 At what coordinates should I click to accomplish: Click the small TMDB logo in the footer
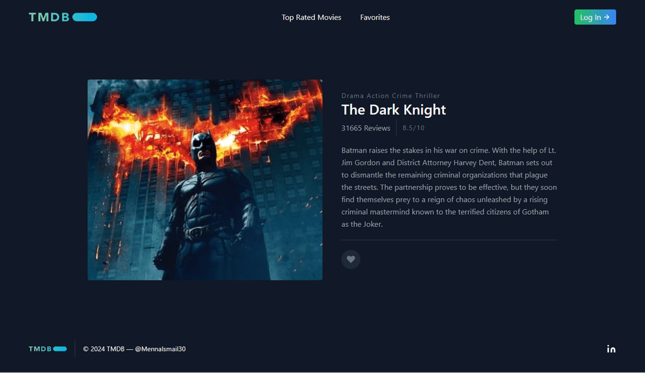pyautogui.click(x=40, y=348)
